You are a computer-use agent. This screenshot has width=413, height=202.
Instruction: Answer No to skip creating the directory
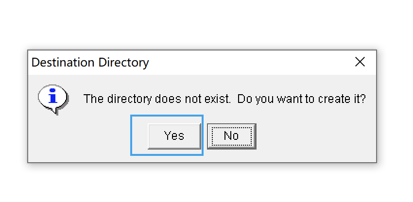[x=231, y=136]
